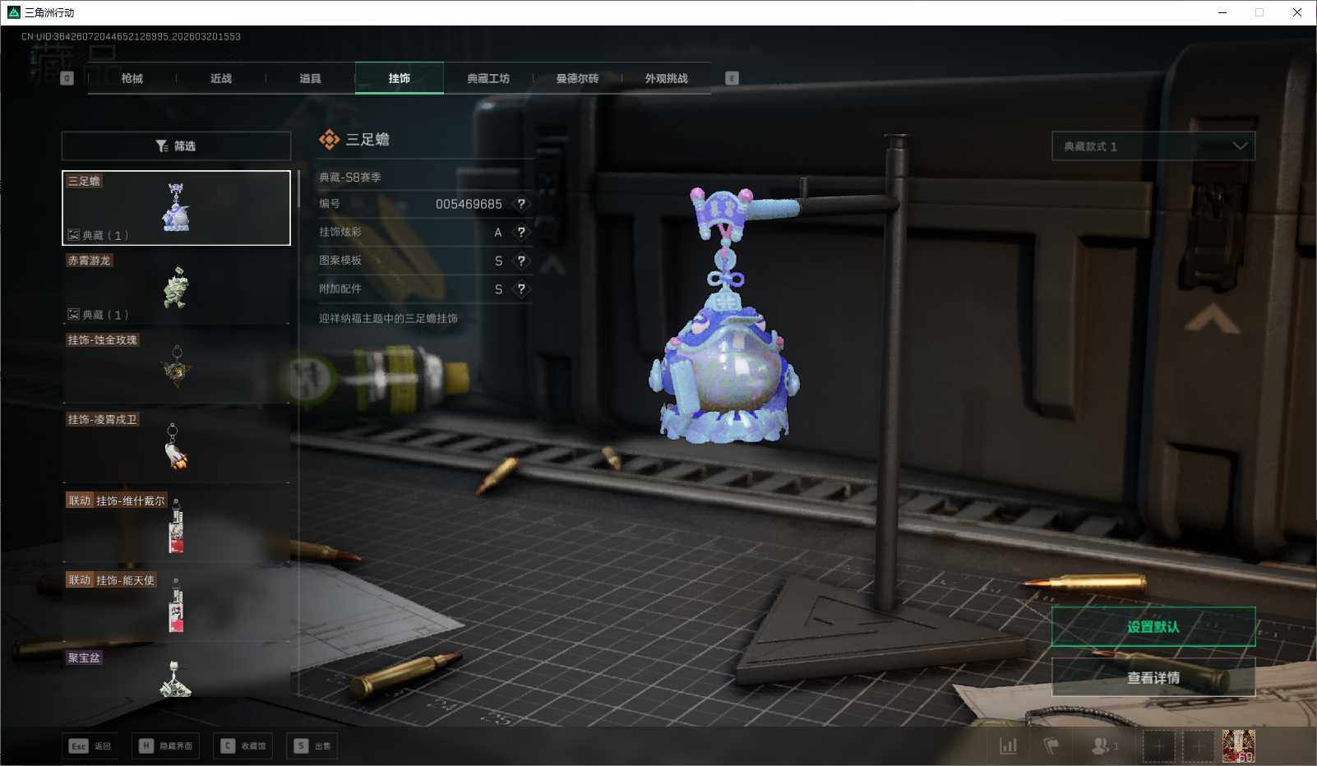
Task: Click the help icon beside 编号
Action: coord(521,204)
